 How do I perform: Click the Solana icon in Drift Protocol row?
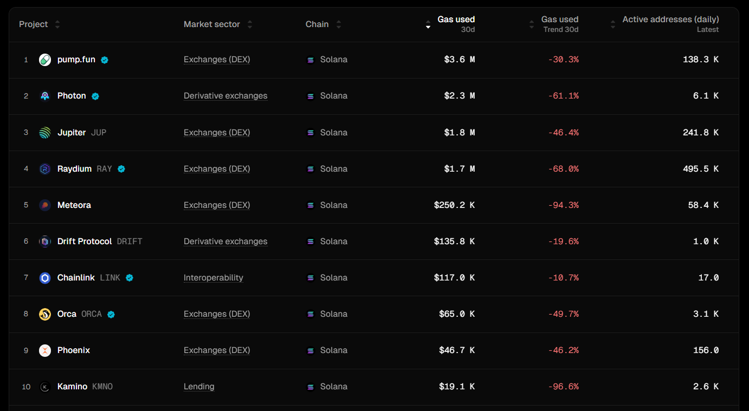[x=311, y=242]
